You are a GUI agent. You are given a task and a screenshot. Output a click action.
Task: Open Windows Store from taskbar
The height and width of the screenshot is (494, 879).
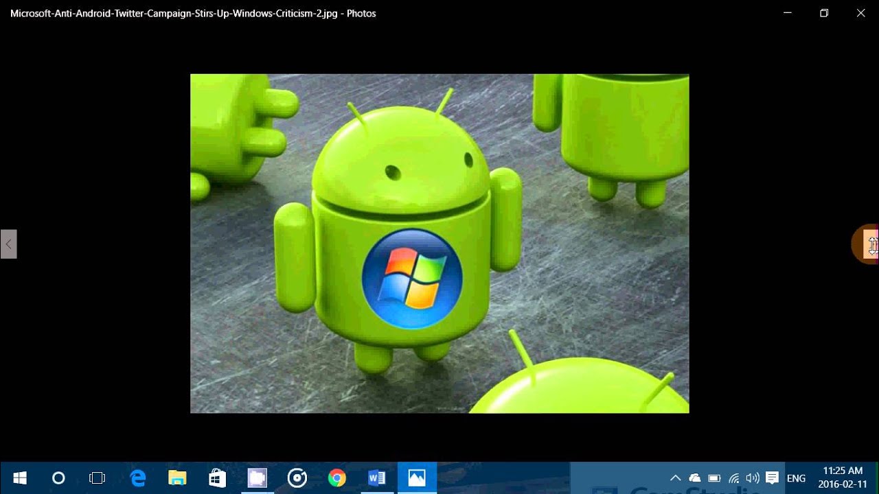(x=218, y=478)
